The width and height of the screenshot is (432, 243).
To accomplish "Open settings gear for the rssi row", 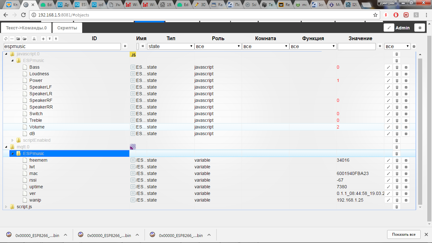I will pyautogui.click(x=406, y=180).
